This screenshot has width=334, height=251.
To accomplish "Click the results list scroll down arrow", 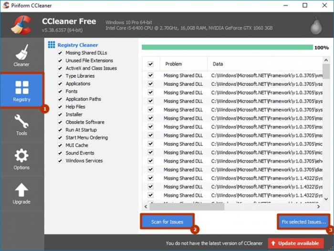I will coord(326,199).
